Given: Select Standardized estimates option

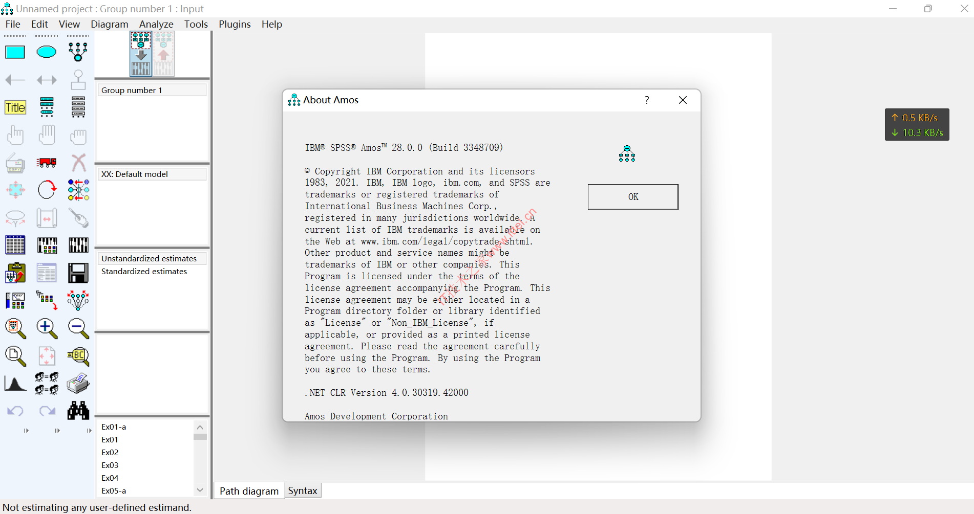Looking at the screenshot, I should click(152, 271).
